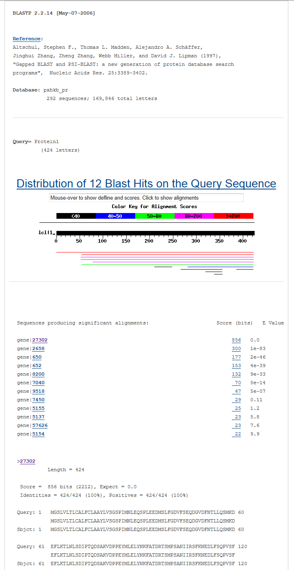
Task: Click the magenta 80-200 color key block
Action: pos(194,216)
